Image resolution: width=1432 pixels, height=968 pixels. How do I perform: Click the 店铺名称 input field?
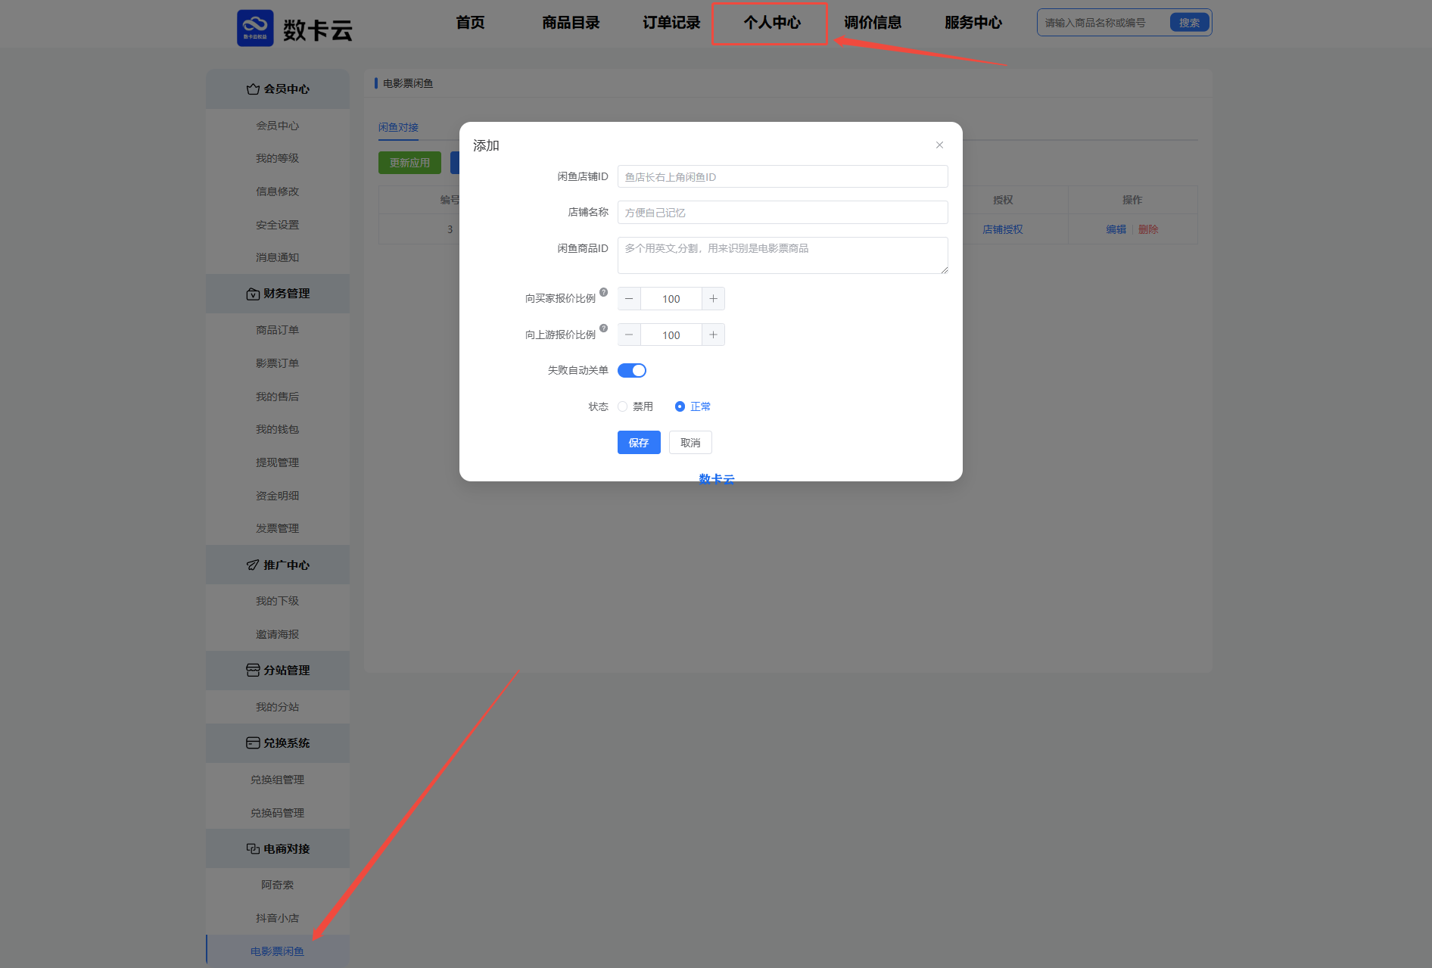click(x=783, y=213)
